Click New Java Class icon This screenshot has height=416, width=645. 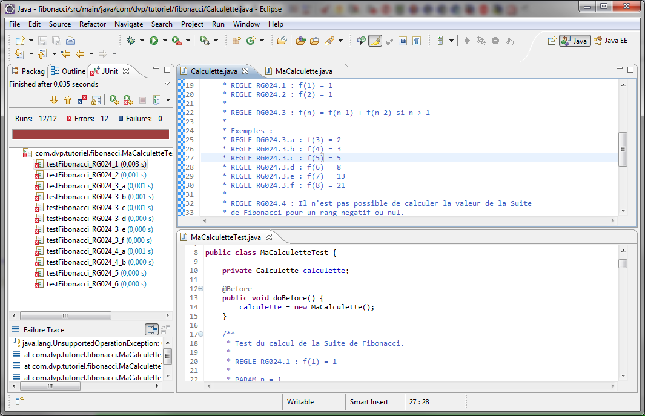pyautogui.click(x=250, y=41)
